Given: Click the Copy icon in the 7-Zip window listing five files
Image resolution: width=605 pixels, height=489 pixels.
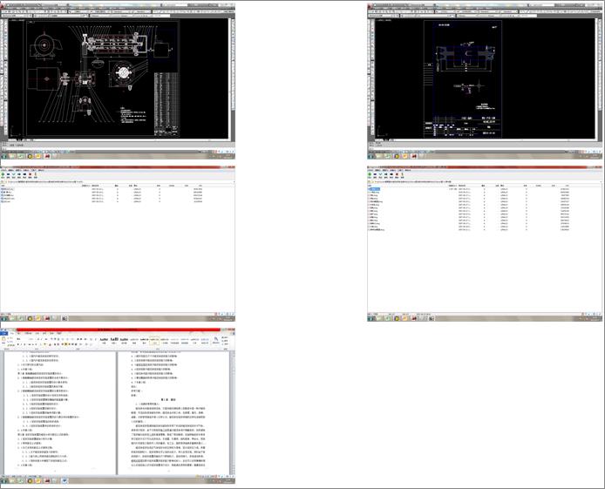Looking at the screenshot, I should [x=19, y=174].
